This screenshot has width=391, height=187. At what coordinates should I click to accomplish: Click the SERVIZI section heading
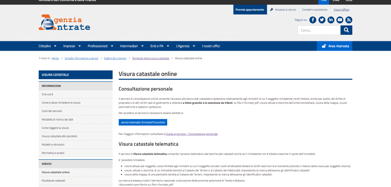[x=75, y=164]
